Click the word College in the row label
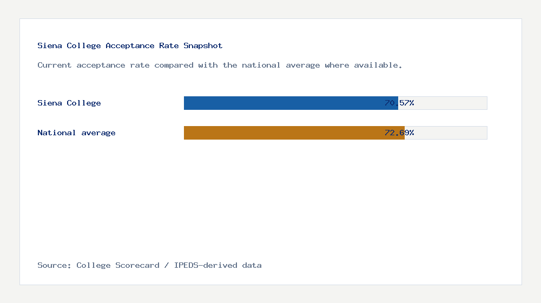The image size is (541, 303). pyautogui.click(x=84, y=103)
